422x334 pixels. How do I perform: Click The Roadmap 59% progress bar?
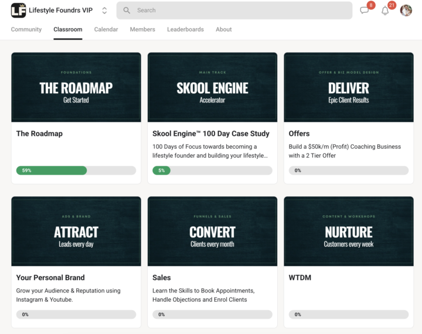(76, 171)
